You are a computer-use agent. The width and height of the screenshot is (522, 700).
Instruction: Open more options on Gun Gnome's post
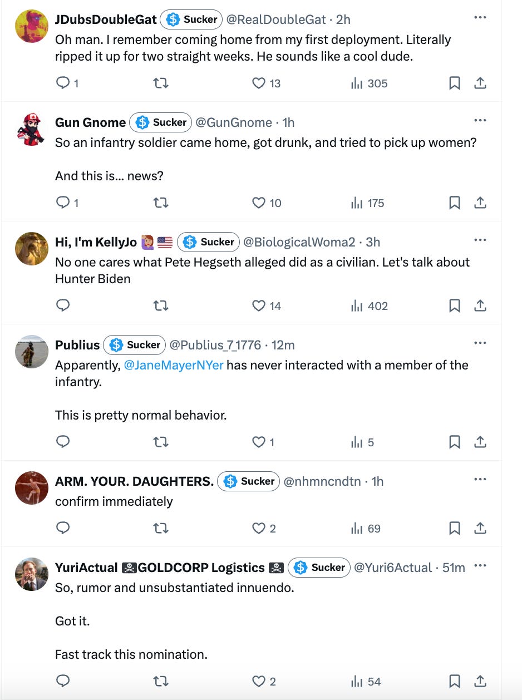(x=480, y=120)
